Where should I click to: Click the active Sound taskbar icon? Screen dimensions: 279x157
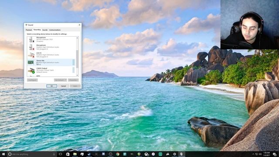click(181, 154)
